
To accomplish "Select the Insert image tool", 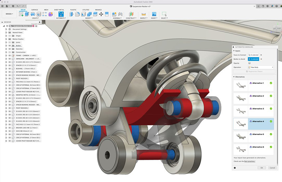I will coord(154,14).
